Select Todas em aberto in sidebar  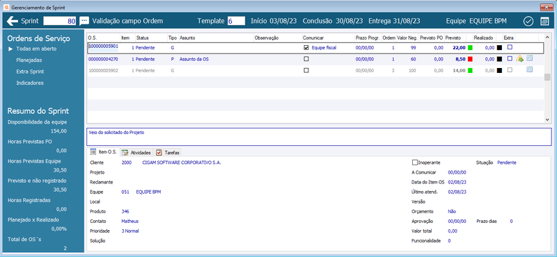pyautogui.click(x=36, y=49)
